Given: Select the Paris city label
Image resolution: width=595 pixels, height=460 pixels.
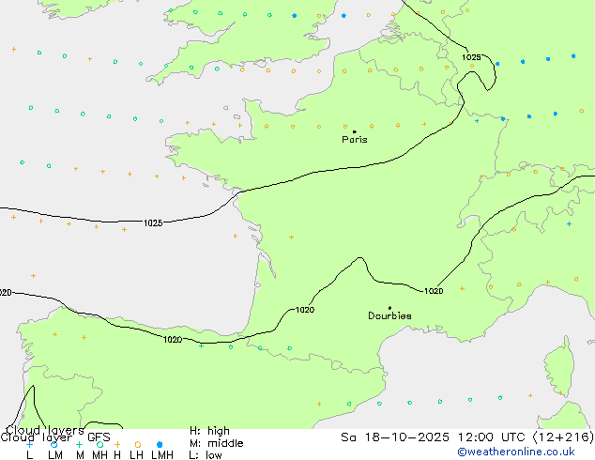Looking at the screenshot, I should coord(355,140).
